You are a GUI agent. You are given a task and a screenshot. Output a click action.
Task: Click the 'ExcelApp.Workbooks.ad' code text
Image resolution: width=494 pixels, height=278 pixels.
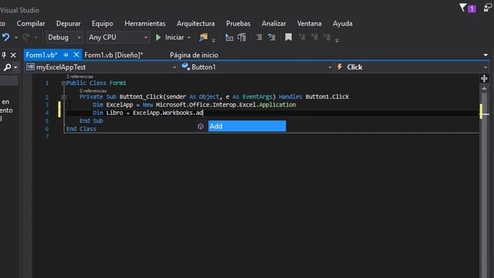tap(168, 113)
